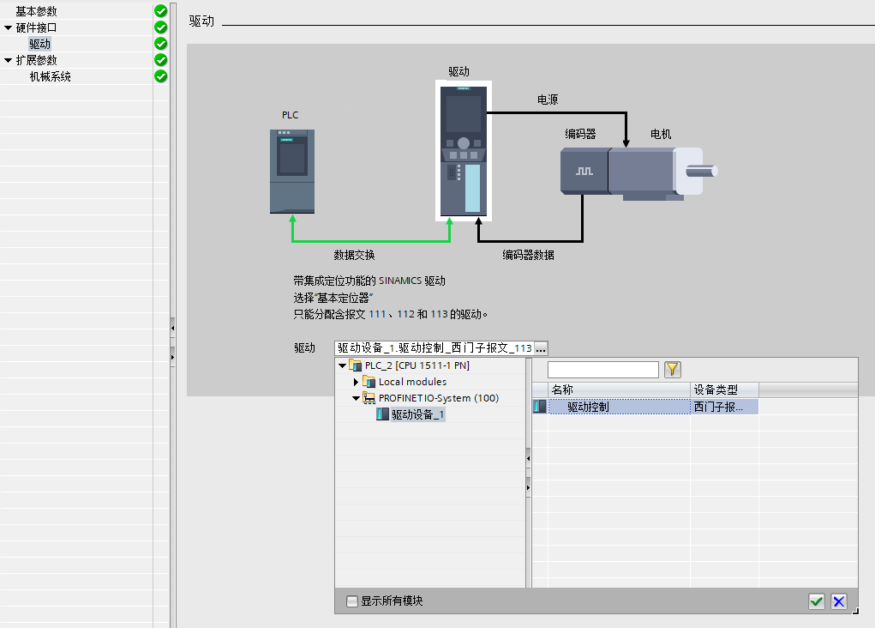Sort by the 名称 column header

[620, 389]
